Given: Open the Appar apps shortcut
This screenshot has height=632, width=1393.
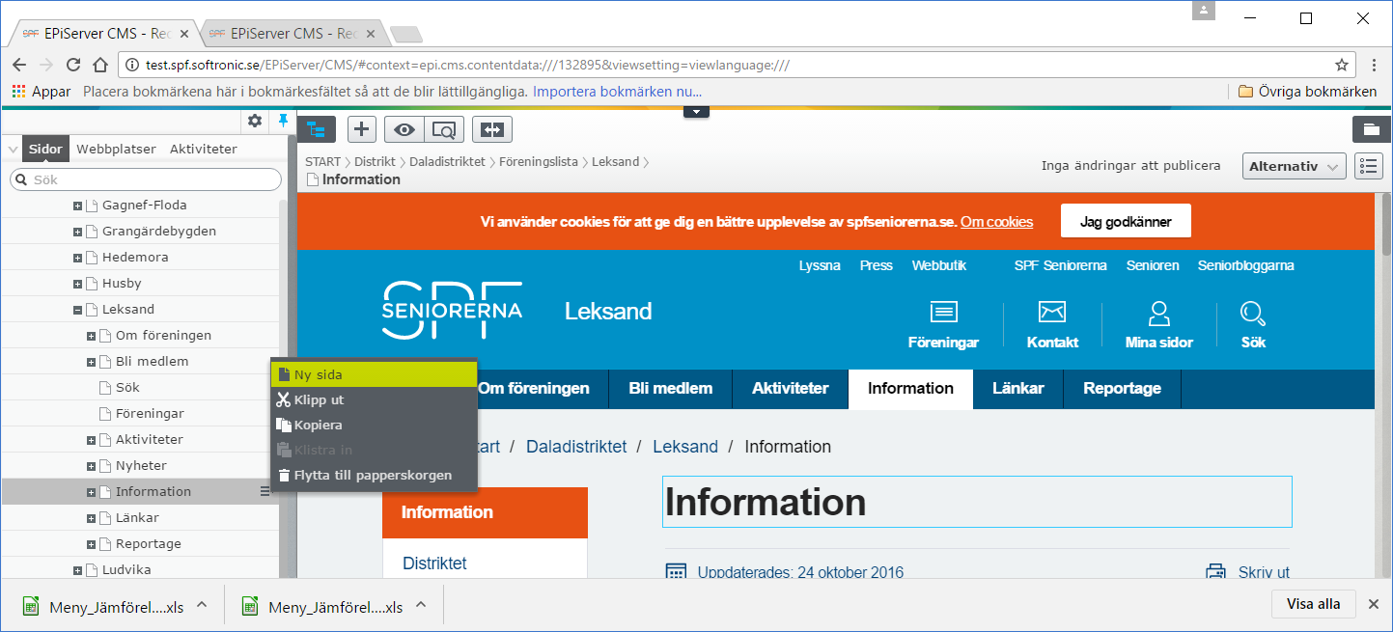Looking at the screenshot, I should 42,92.
